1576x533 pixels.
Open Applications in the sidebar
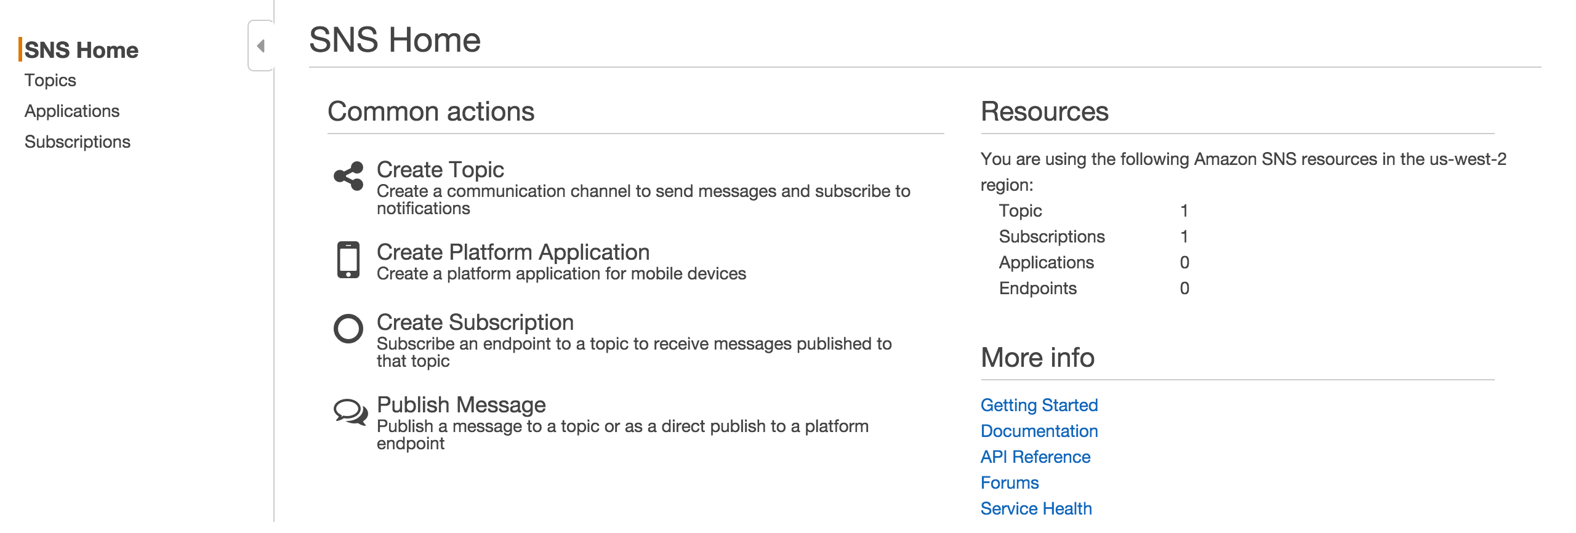tap(72, 111)
